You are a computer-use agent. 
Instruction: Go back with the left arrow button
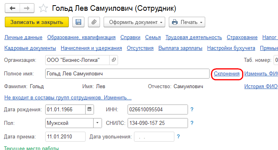click(12, 8)
